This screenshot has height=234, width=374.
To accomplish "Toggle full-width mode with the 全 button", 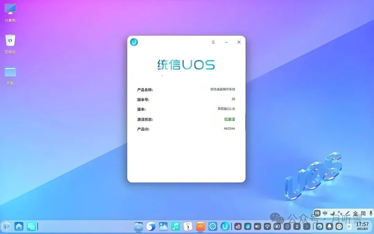I will [355, 214].
